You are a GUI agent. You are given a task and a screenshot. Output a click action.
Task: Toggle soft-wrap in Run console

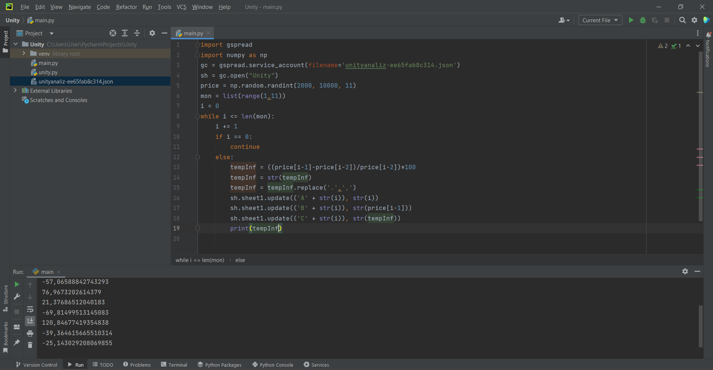pyautogui.click(x=30, y=309)
